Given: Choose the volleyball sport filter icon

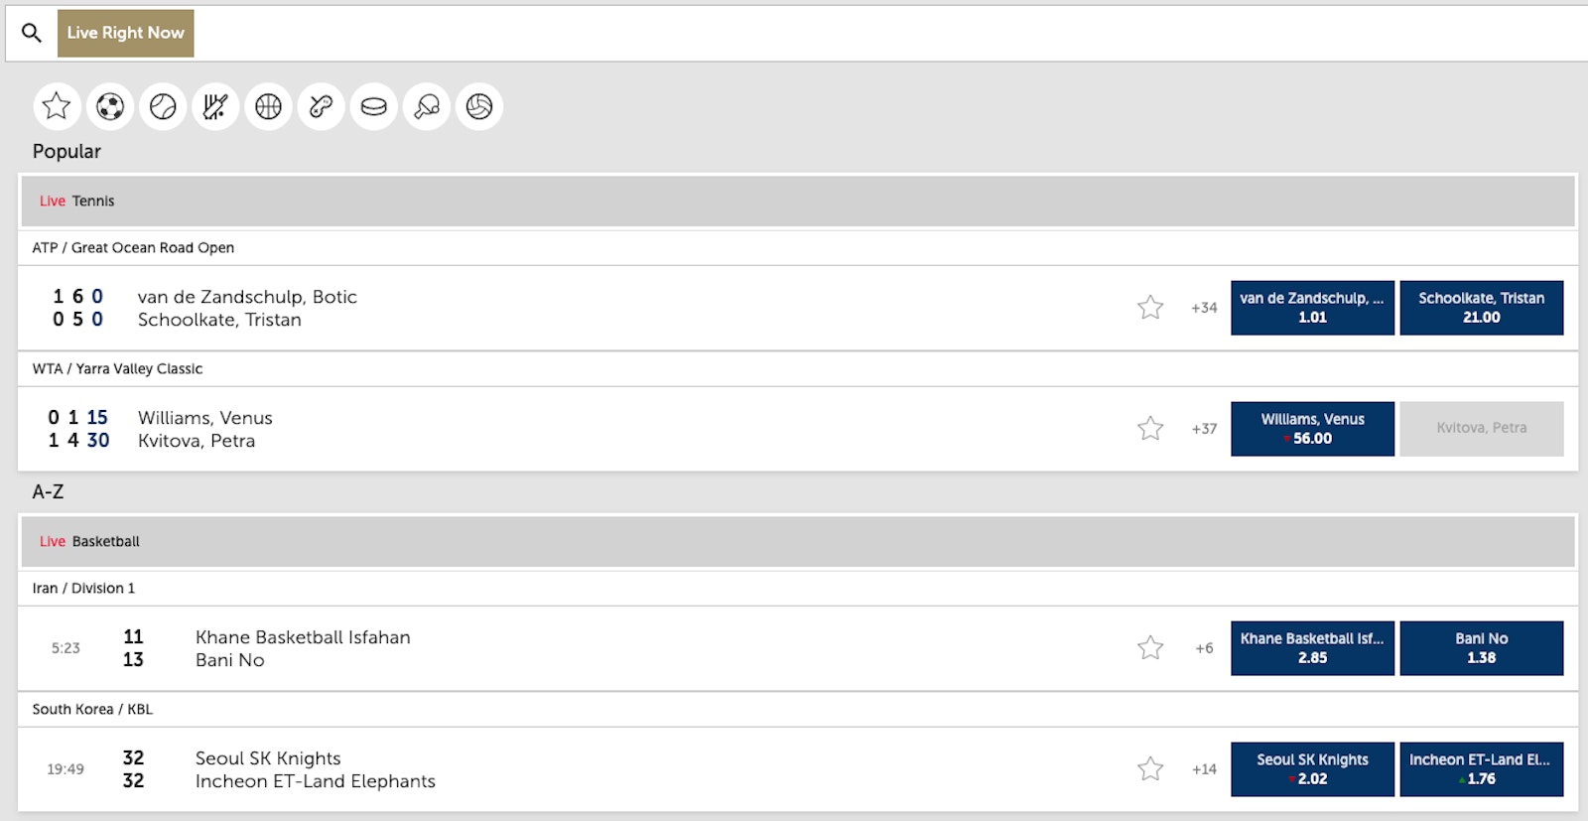Looking at the screenshot, I should 479,106.
